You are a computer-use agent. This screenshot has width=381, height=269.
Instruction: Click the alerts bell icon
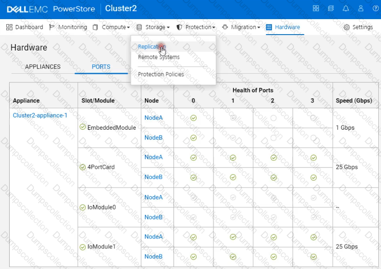[x=346, y=9]
